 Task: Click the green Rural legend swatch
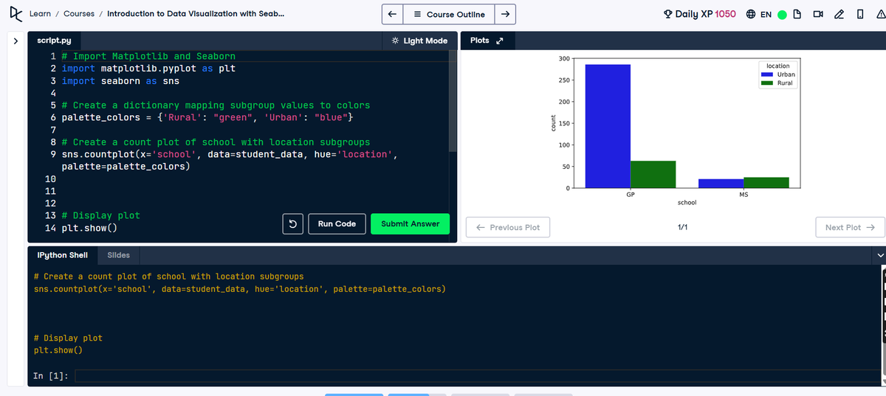click(x=766, y=83)
